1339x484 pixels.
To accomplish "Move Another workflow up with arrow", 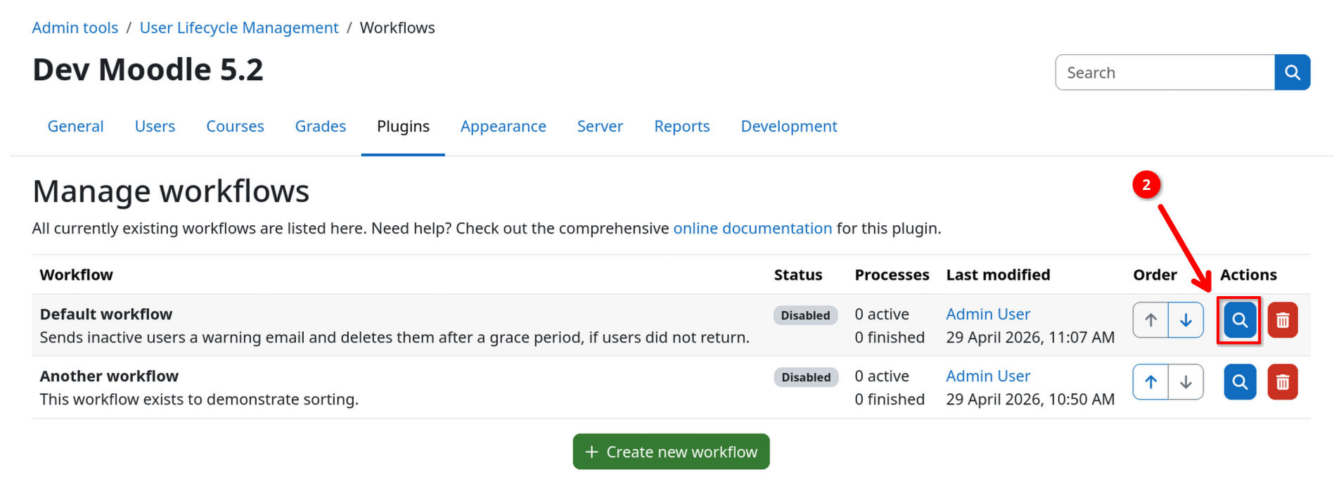I will point(1151,382).
